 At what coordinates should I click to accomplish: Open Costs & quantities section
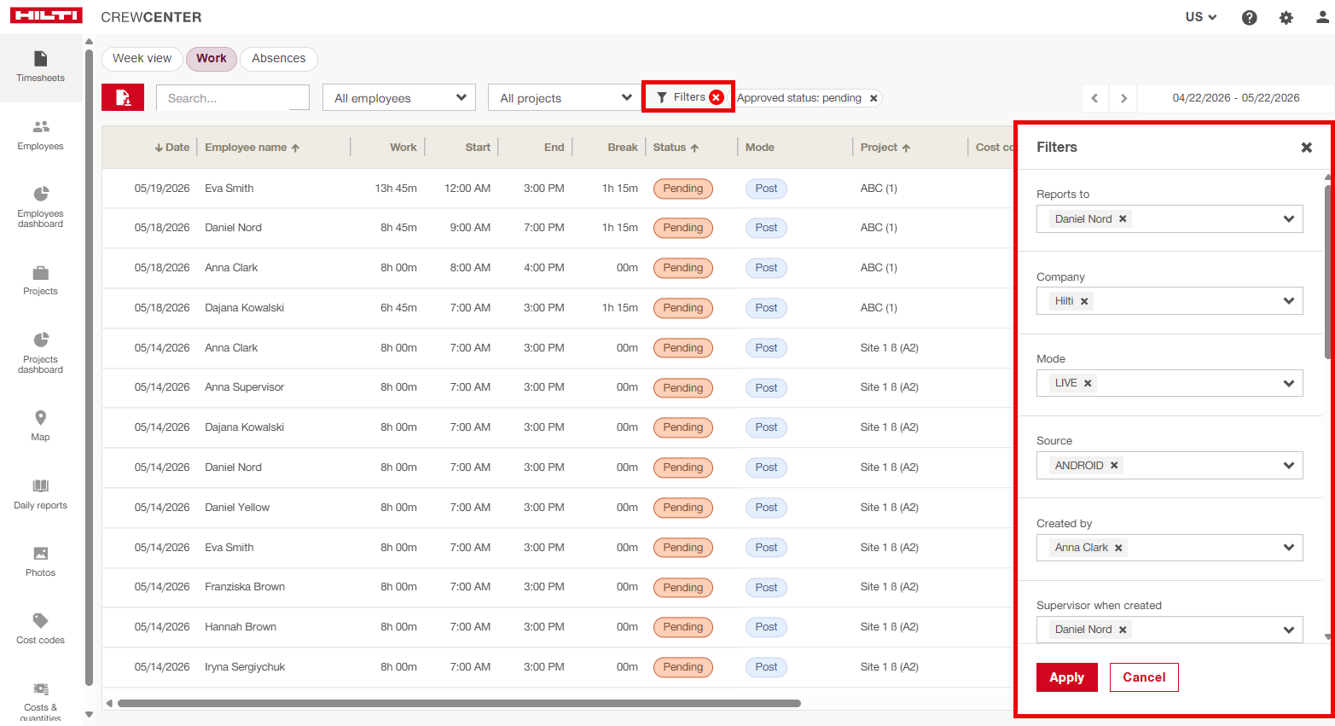(41, 701)
